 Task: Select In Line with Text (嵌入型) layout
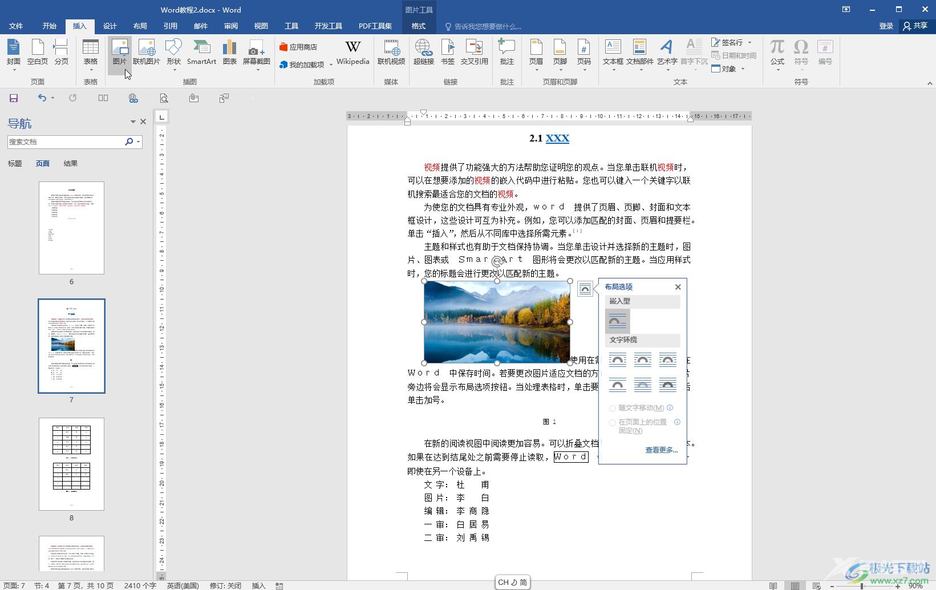click(617, 322)
